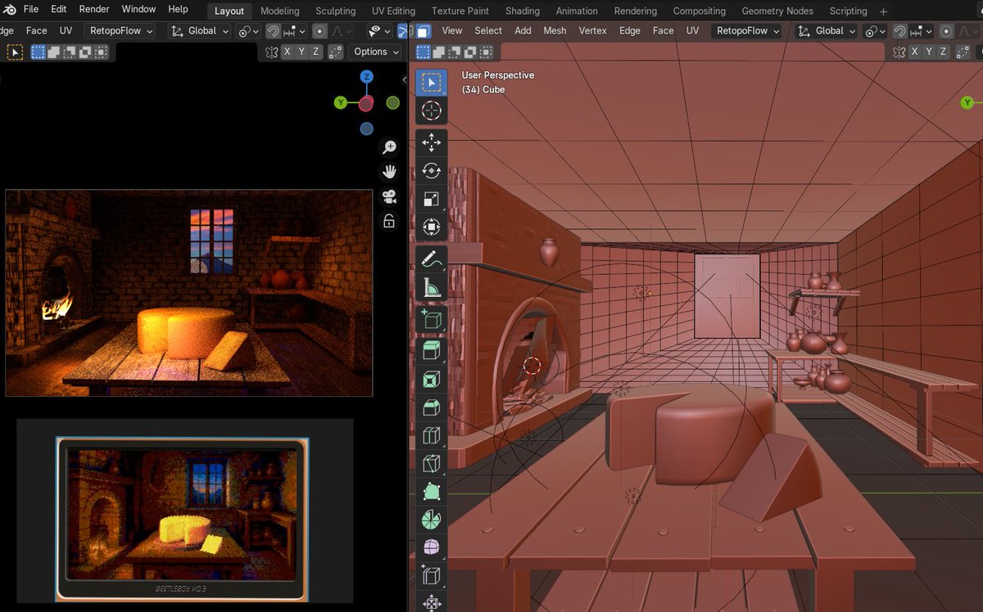Open pivot point dropdown in right viewport
Image resolution: width=983 pixels, height=612 pixels.
coord(875,31)
